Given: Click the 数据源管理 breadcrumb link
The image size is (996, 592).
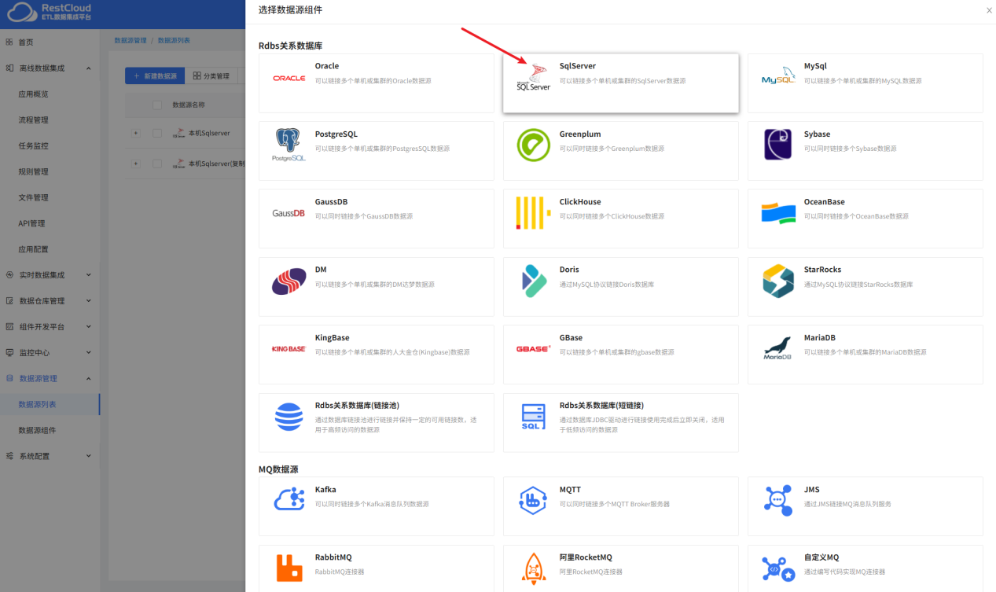Looking at the screenshot, I should coord(130,40).
